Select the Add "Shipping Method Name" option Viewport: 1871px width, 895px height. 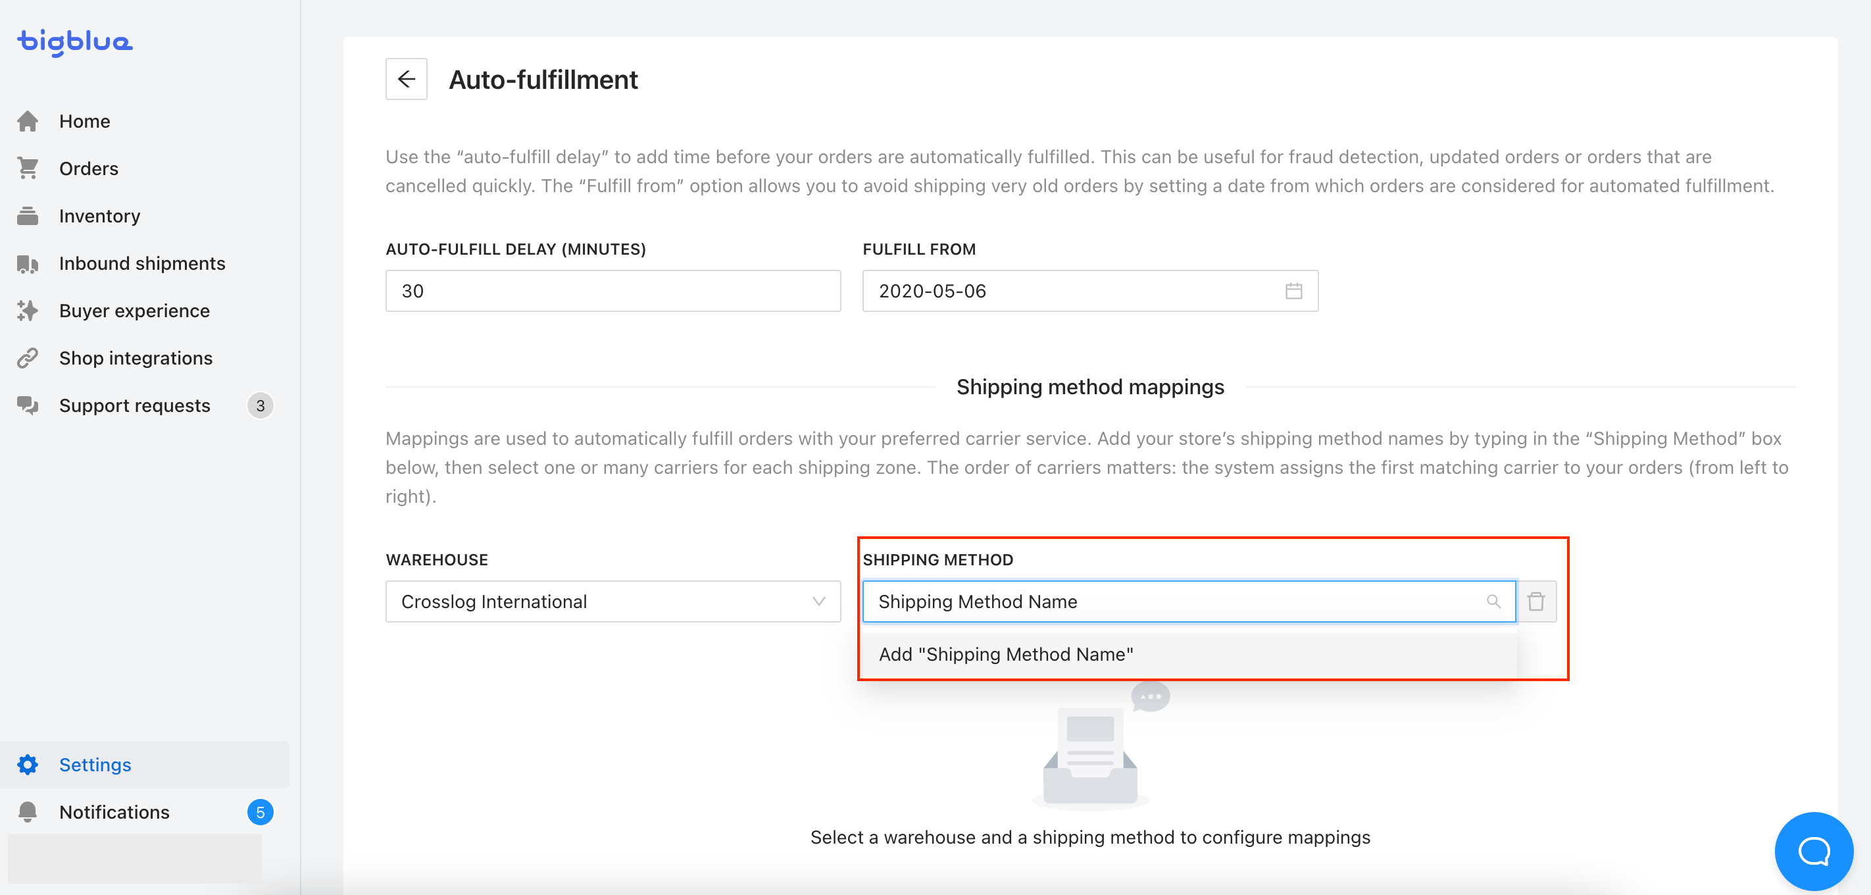[x=1189, y=655]
